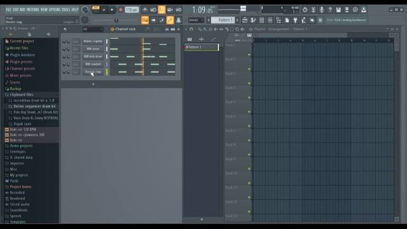Toggle the orange link-to-controller button
The height and width of the screenshot is (229, 407).
tap(170, 20)
